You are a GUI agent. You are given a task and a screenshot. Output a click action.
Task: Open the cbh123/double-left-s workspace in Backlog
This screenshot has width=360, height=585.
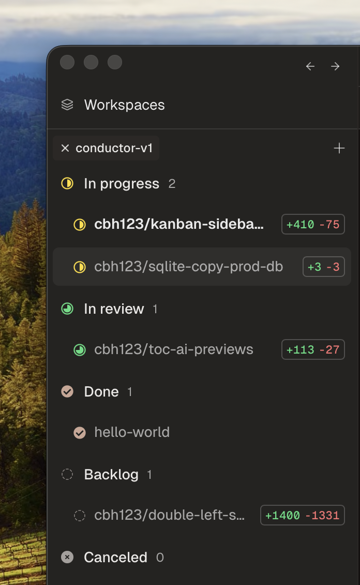[x=170, y=516]
